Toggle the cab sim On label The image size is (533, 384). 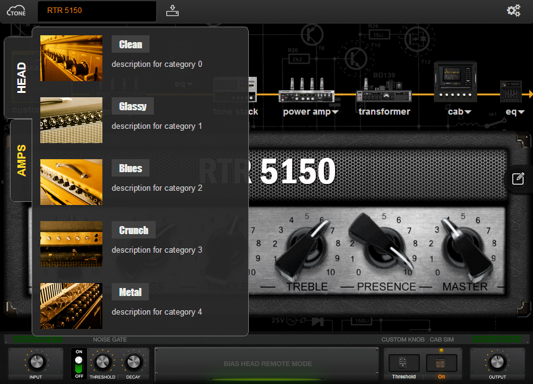click(x=441, y=377)
